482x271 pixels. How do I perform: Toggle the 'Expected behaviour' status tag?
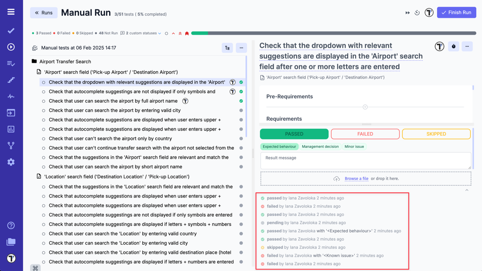[279, 146]
